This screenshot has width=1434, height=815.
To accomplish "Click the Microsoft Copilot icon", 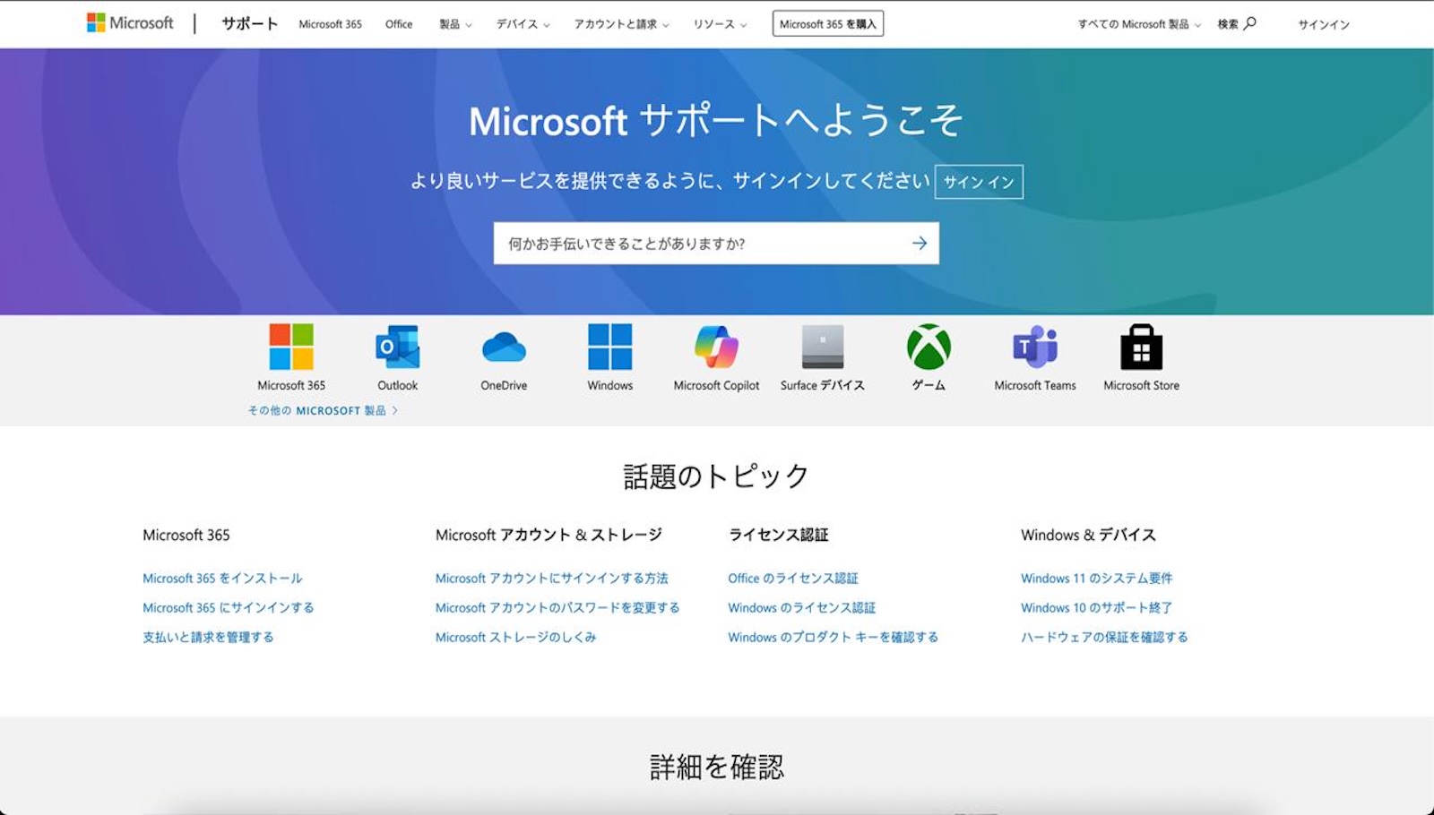I will click(x=716, y=347).
